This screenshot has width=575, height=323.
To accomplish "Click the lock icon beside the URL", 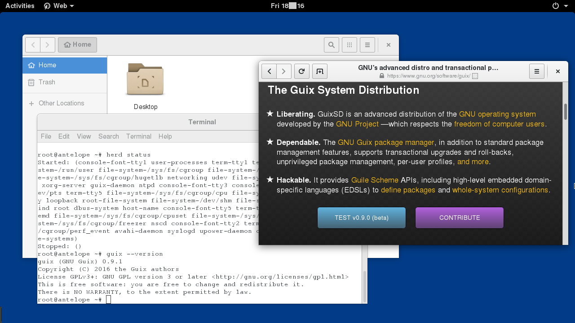I will (382, 76).
